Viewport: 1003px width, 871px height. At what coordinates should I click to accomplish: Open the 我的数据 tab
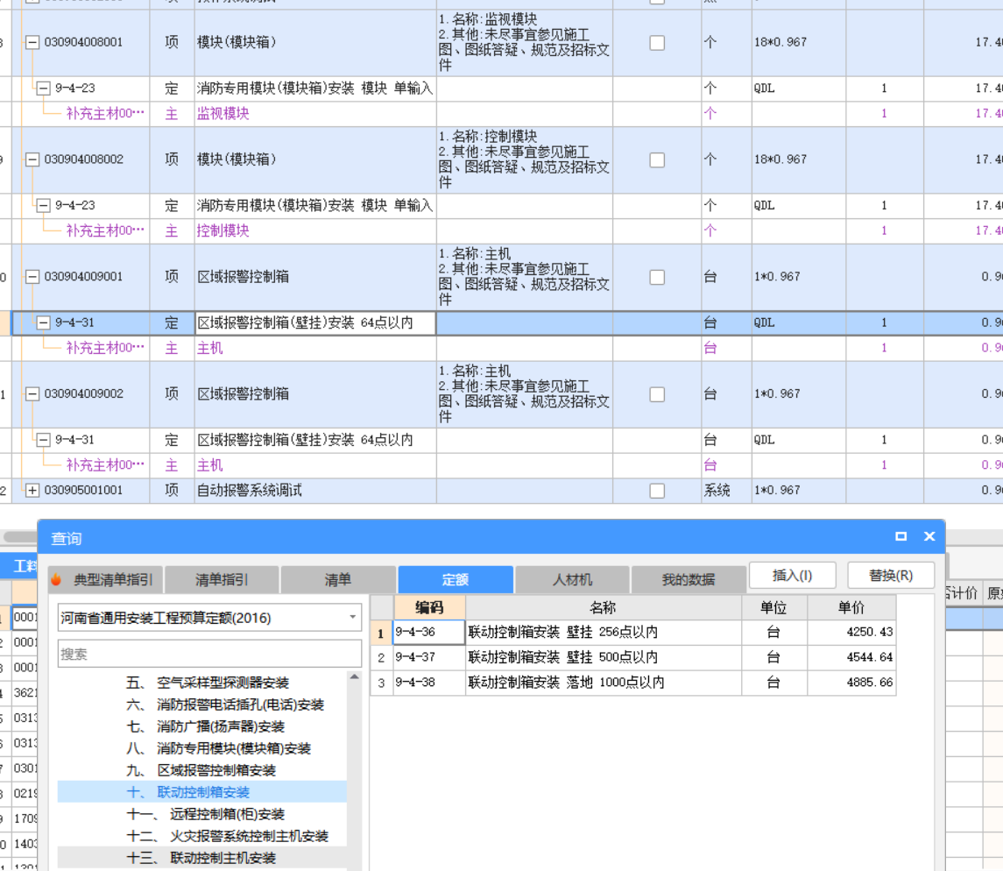(x=689, y=580)
